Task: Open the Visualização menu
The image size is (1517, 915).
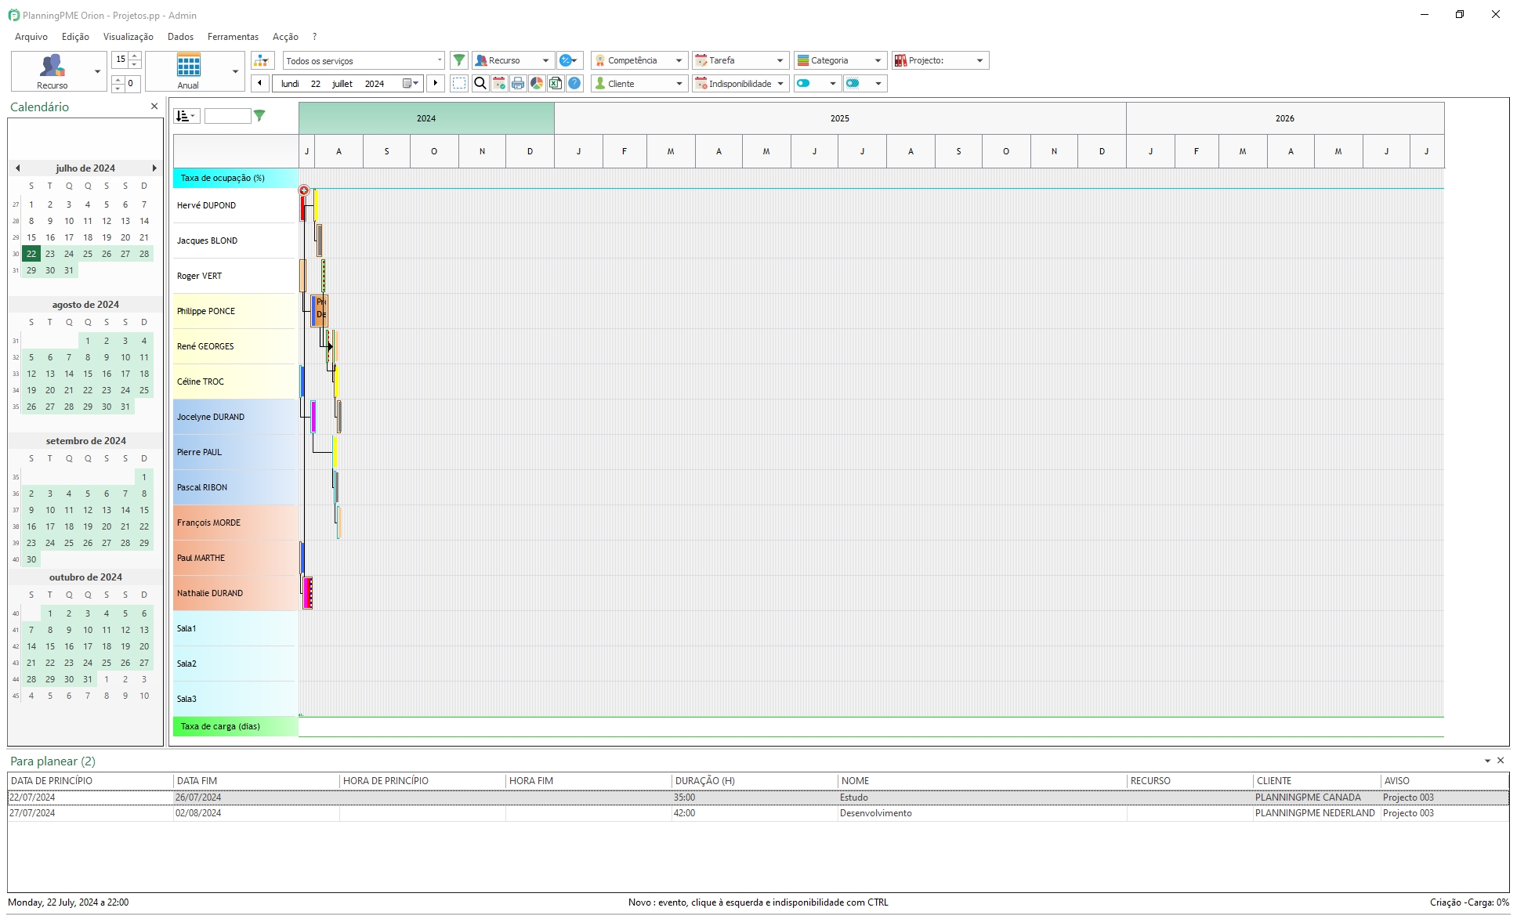Action: pos(129,37)
